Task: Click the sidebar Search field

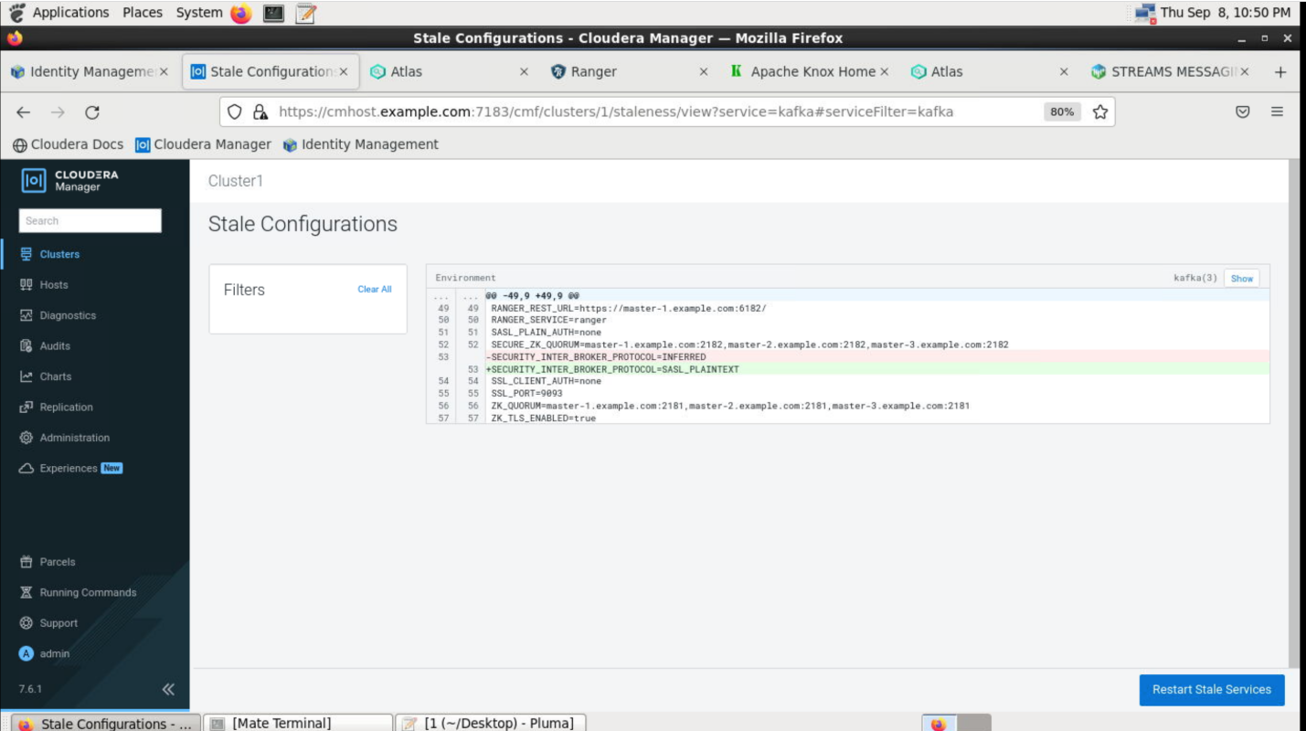Action: [90, 220]
